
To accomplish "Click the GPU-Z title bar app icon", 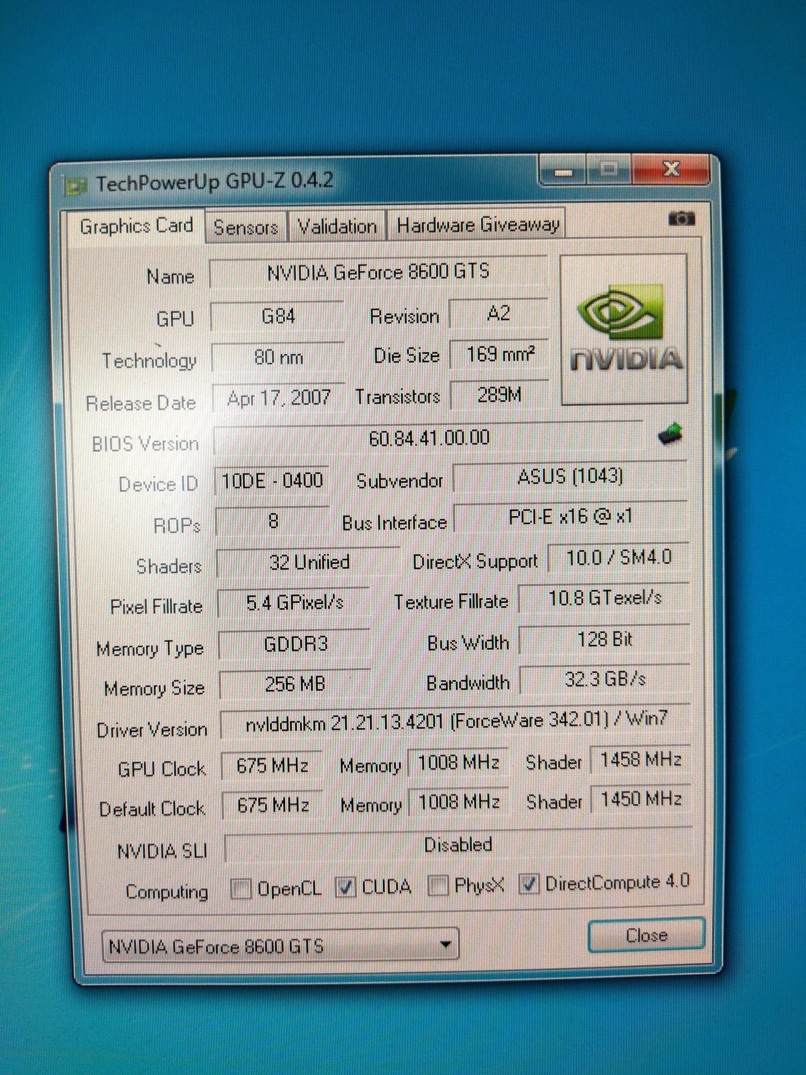I will click(x=75, y=186).
